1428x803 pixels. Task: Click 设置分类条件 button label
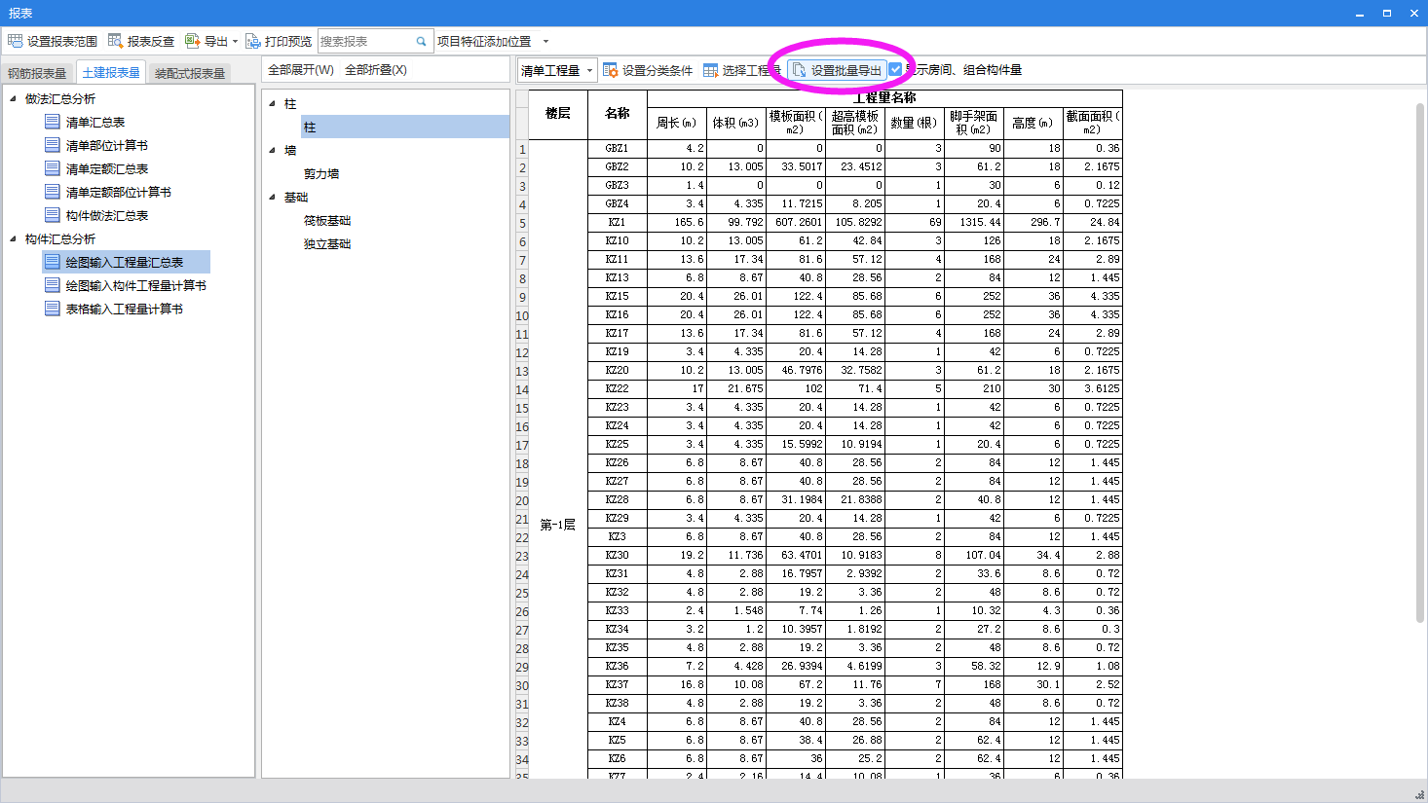[658, 71]
